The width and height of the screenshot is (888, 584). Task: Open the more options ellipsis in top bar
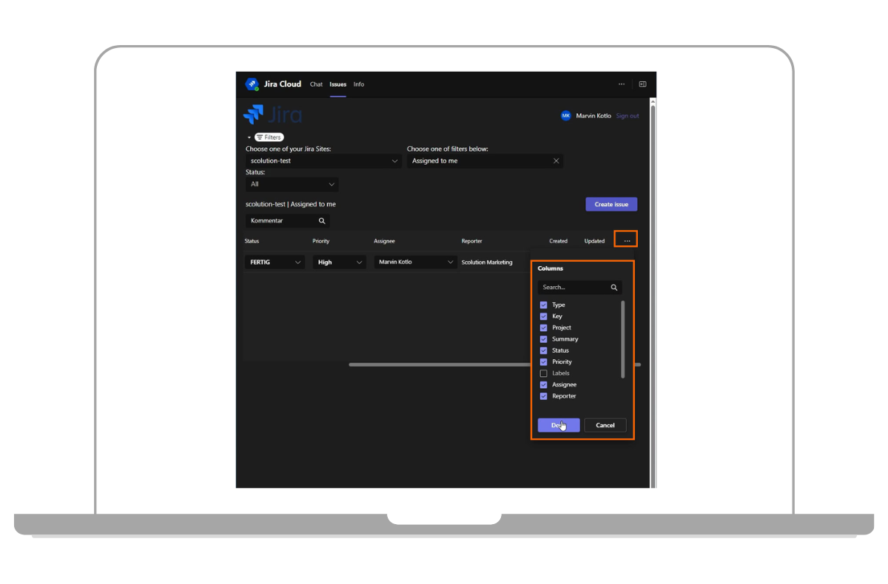click(622, 84)
